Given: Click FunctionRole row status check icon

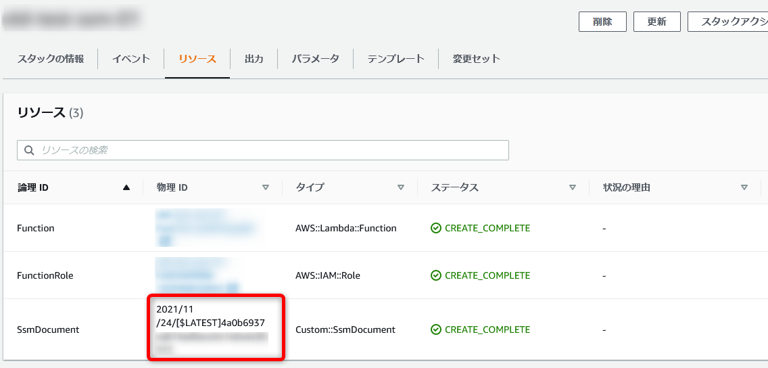Looking at the screenshot, I should pos(436,276).
